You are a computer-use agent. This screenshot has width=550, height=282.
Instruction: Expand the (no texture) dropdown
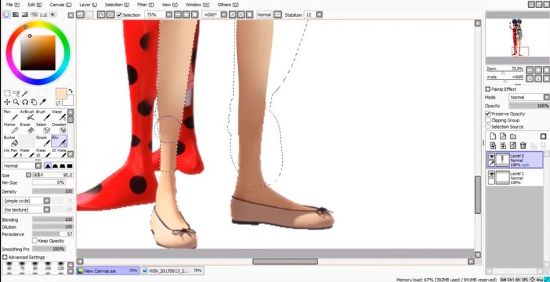(25, 208)
